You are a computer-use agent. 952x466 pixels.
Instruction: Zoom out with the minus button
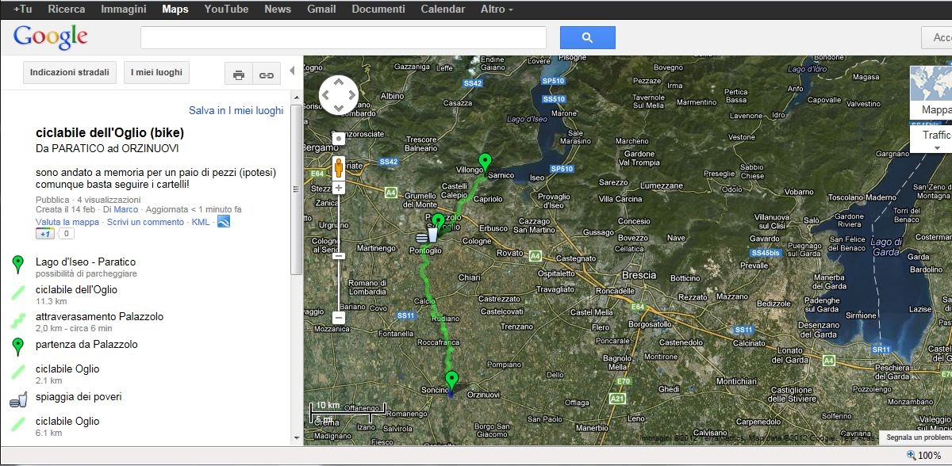tap(339, 317)
